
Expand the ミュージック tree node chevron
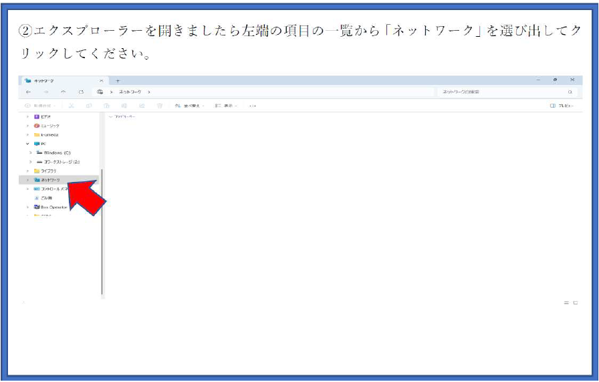[27, 126]
